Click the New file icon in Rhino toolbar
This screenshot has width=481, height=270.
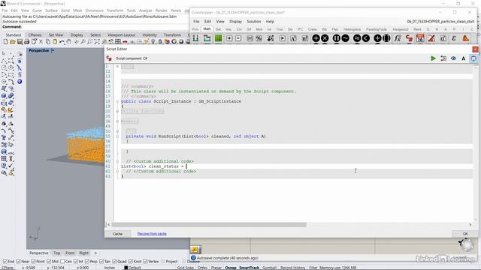pyautogui.click(x=5, y=42)
